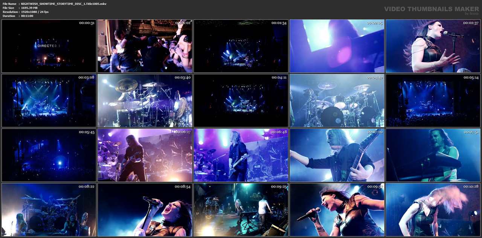482x238 pixels.
Task: Open the thumbnail timestamped 00:05:45
Action: (x=49, y=155)
